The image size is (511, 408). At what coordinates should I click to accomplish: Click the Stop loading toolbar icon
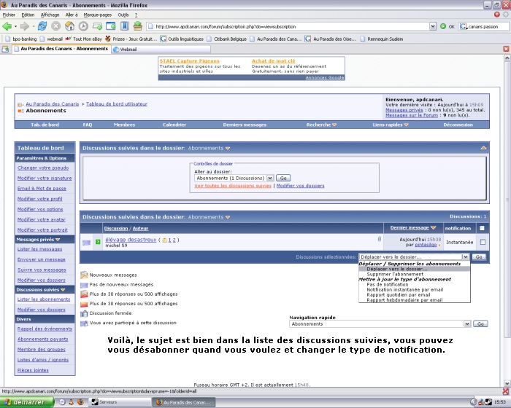pos(55,26)
